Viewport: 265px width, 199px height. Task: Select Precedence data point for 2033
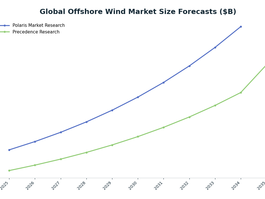tap(215, 105)
